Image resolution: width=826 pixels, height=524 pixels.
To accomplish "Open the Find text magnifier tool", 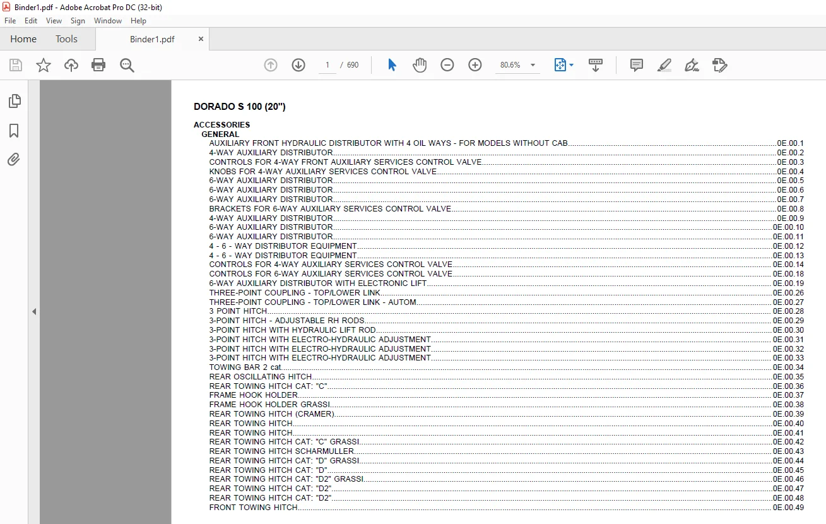I will (127, 65).
